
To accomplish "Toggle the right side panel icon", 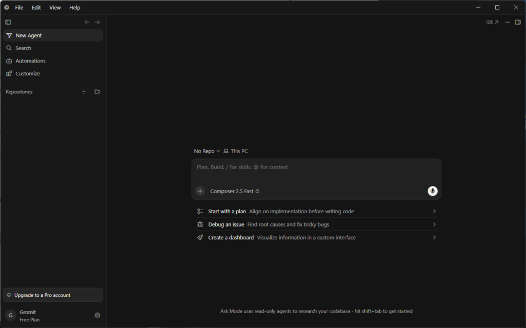I will pyautogui.click(x=518, y=22).
